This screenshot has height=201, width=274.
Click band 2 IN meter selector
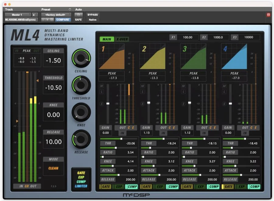163,133
